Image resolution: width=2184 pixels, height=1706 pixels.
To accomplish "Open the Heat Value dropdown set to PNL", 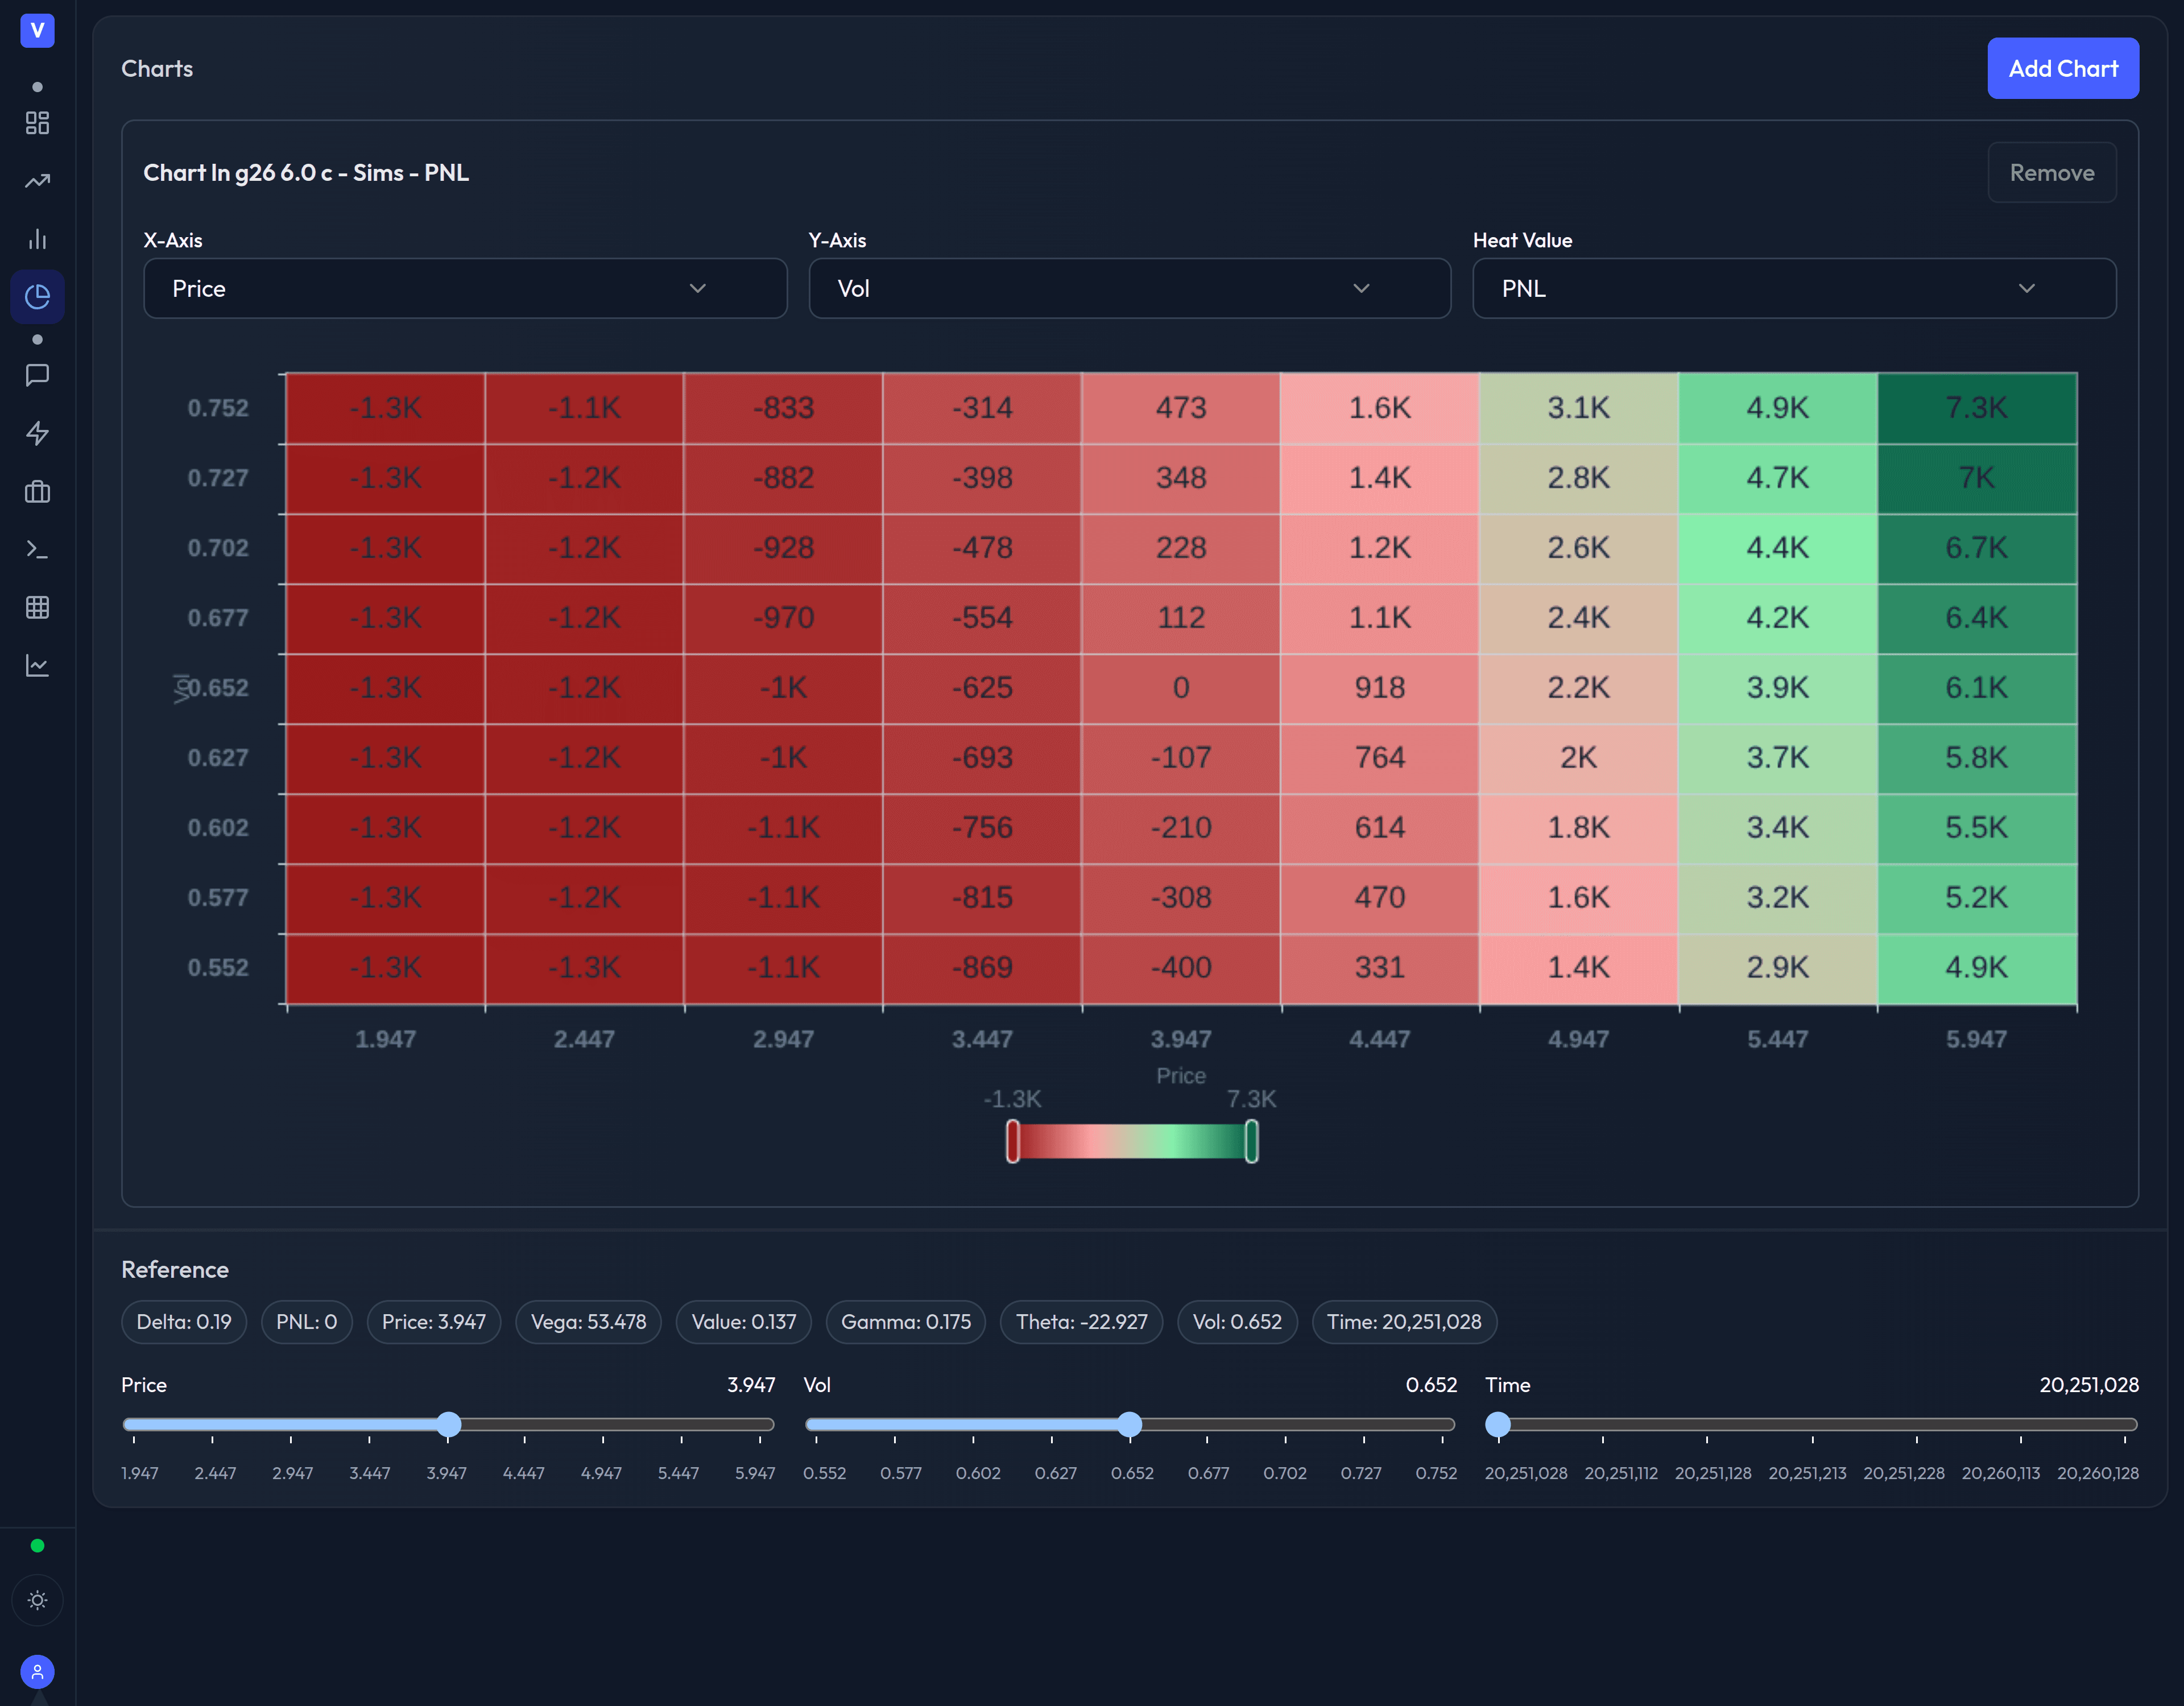I will [1793, 288].
